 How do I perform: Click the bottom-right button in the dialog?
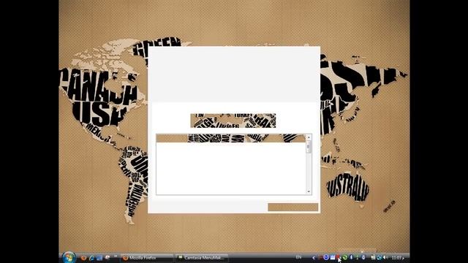click(x=292, y=207)
